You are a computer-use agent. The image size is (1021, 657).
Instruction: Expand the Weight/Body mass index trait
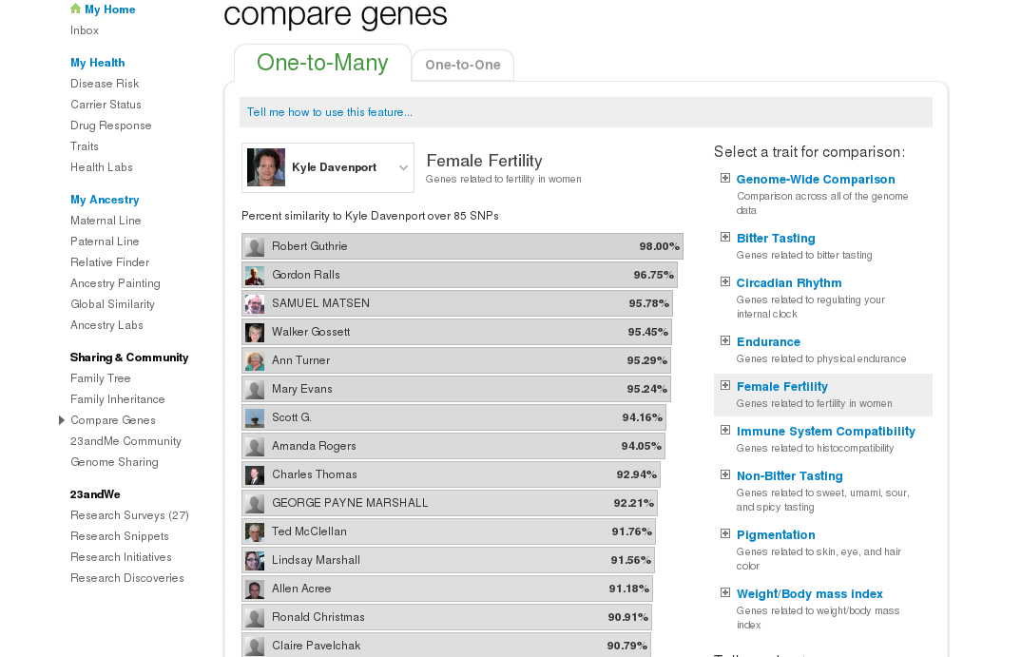pyautogui.click(x=724, y=592)
